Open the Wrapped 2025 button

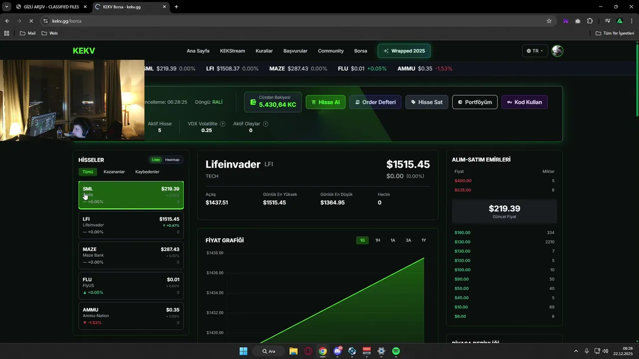(404, 51)
